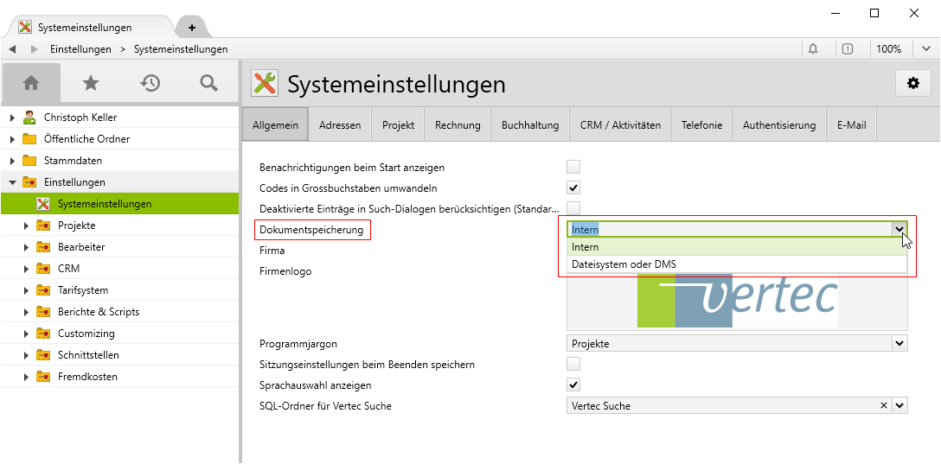Open the CRM / Aktivitäten tab

620,125
